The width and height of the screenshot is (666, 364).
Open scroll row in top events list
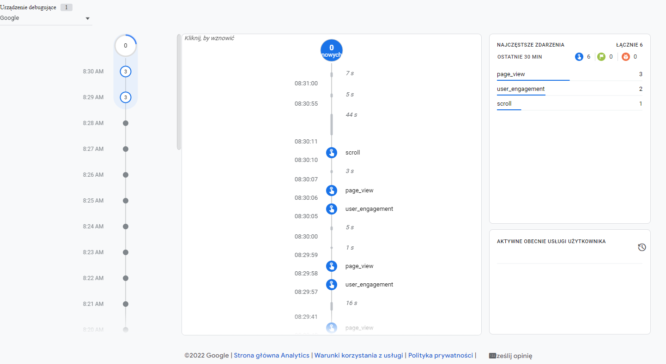point(569,104)
